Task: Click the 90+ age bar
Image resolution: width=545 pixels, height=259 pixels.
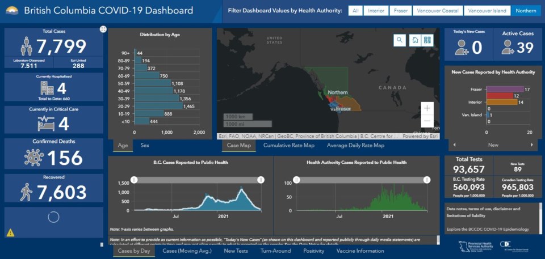Action: [135, 53]
